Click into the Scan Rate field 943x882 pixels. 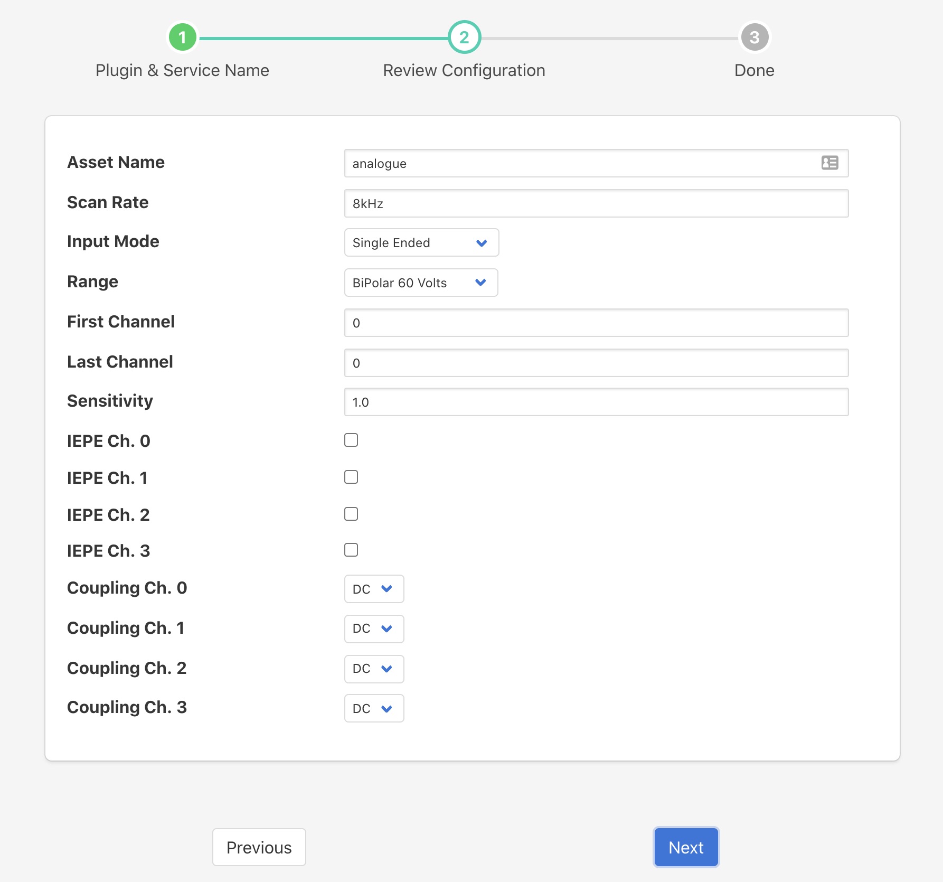[x=596, y=203]
